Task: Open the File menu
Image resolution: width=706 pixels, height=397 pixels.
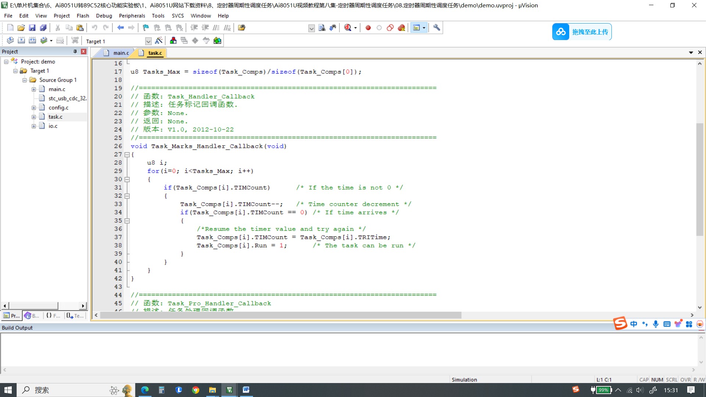Action: coord(8,16)
